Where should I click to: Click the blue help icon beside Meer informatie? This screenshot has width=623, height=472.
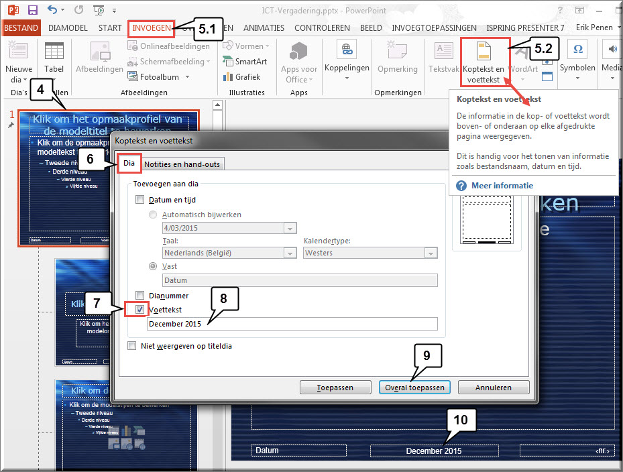tap(461, 186)
